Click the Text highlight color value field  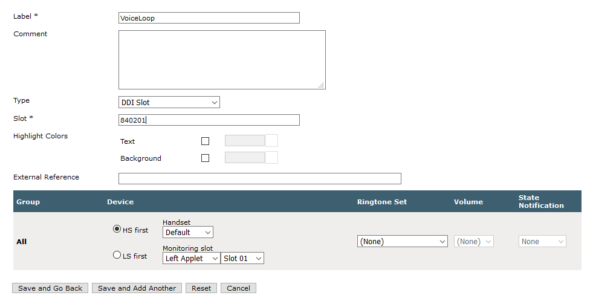245,141
